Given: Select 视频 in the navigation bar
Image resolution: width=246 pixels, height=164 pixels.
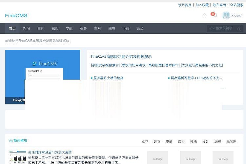Looking at the screenshot, I should pos(55,28).
